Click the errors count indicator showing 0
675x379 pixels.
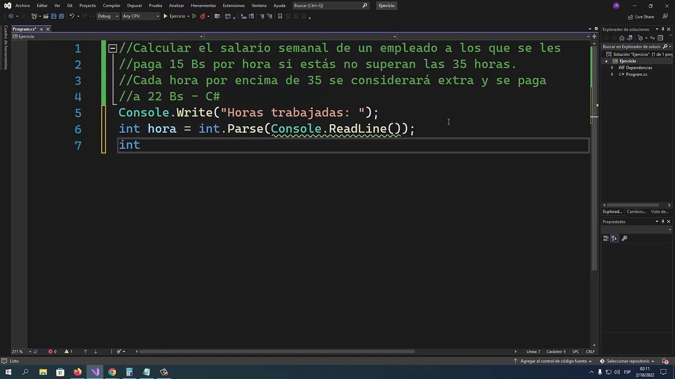52,352
